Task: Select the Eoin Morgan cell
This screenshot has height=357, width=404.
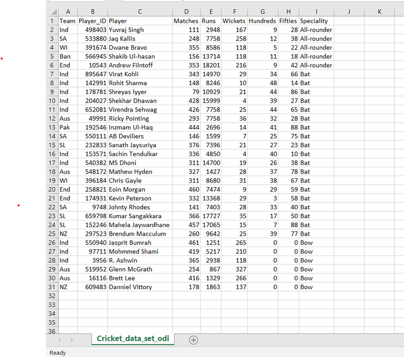Action: click(140, 189)
